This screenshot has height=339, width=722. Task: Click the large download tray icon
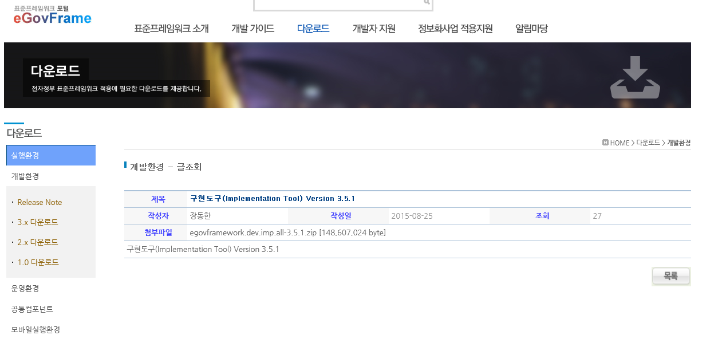[635, 77]
